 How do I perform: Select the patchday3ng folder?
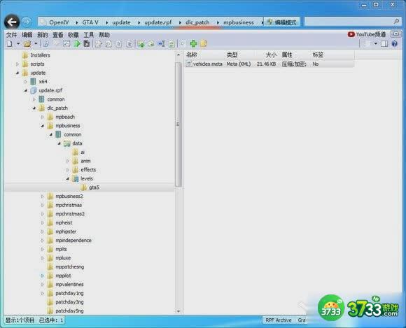pyautogui.click(x=69, y=302)
